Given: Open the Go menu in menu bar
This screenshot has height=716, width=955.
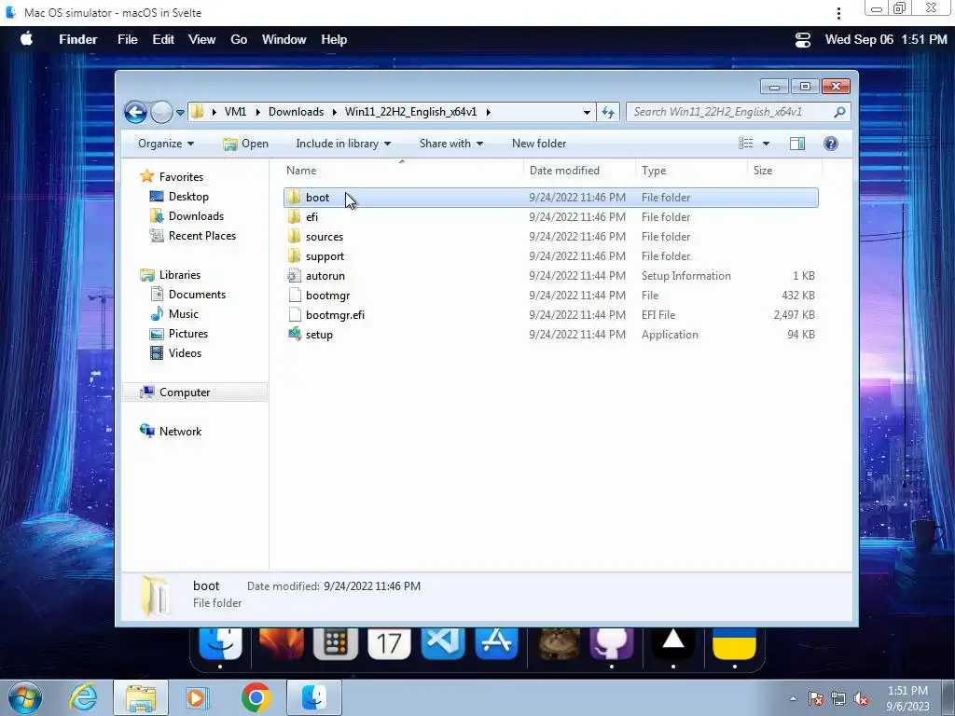Looking at the screenshot, I should (x=239, y=39).
